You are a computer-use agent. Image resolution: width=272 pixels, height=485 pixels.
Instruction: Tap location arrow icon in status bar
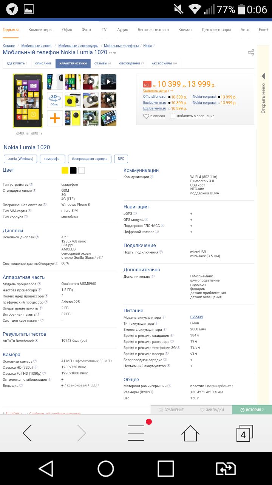(x=12, y=9)
